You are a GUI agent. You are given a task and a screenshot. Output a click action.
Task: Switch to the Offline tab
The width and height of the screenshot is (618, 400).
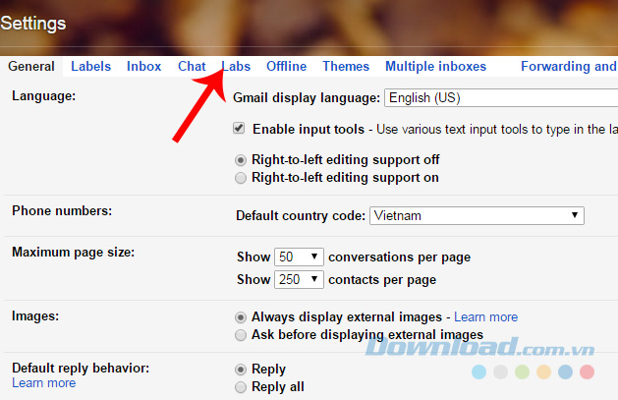(x=286, y=66)
